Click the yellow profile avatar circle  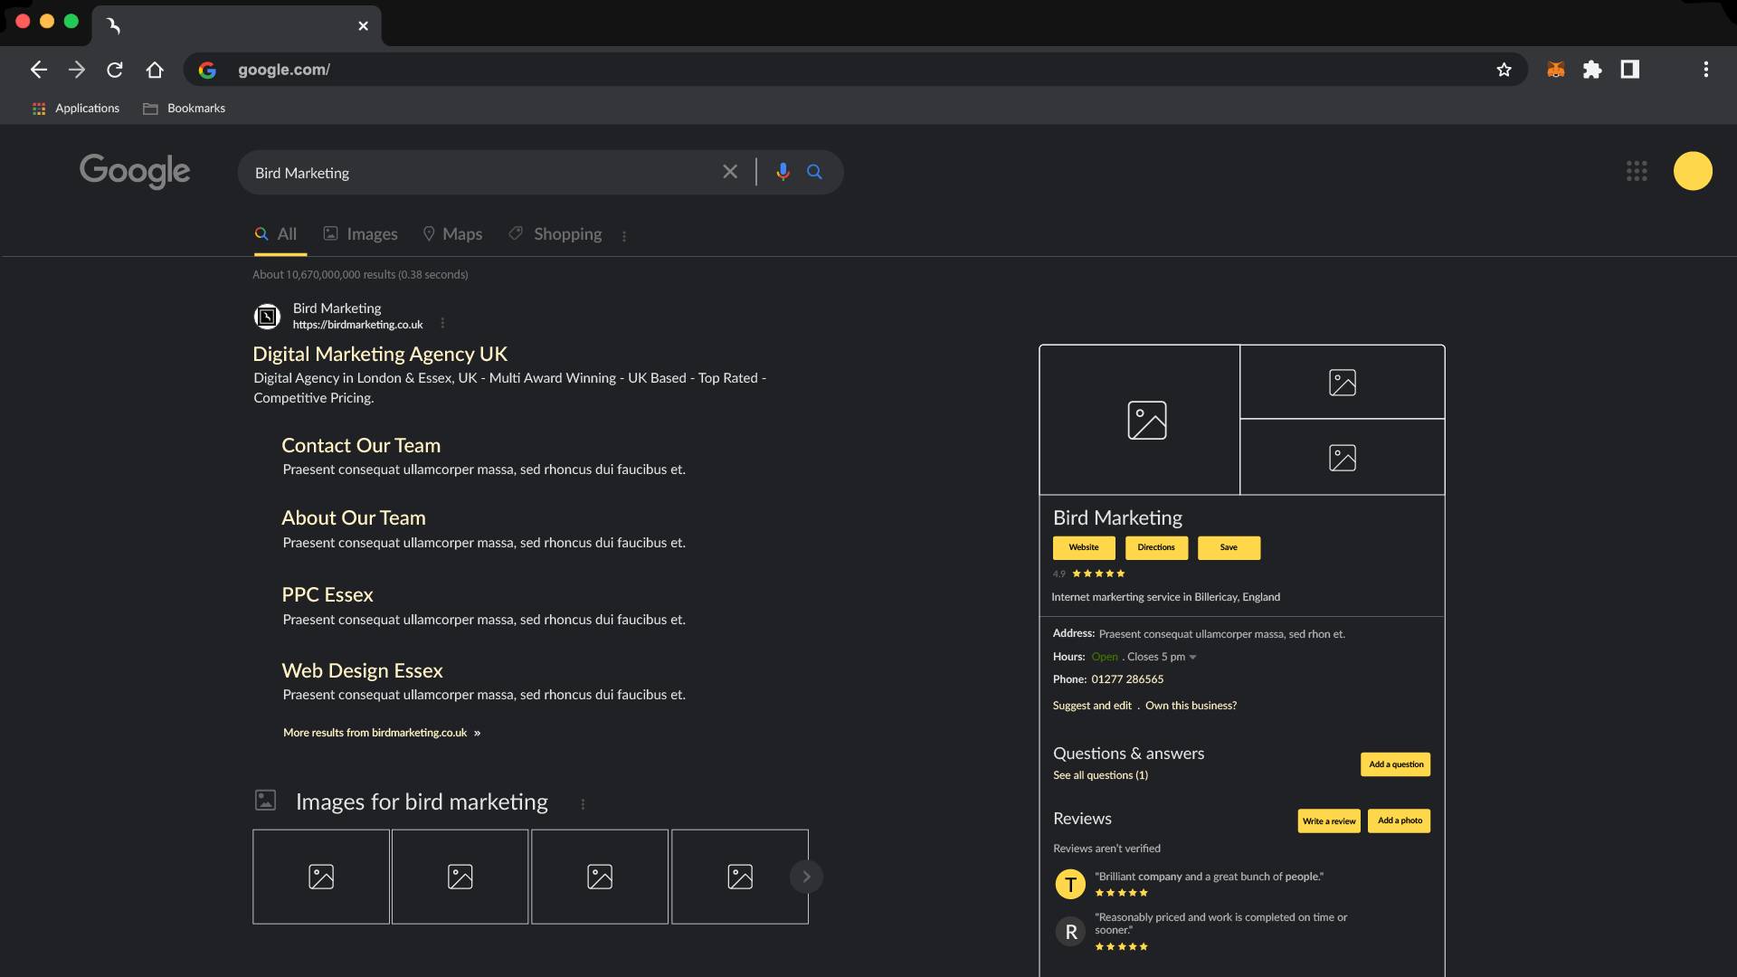(1693, 171)
